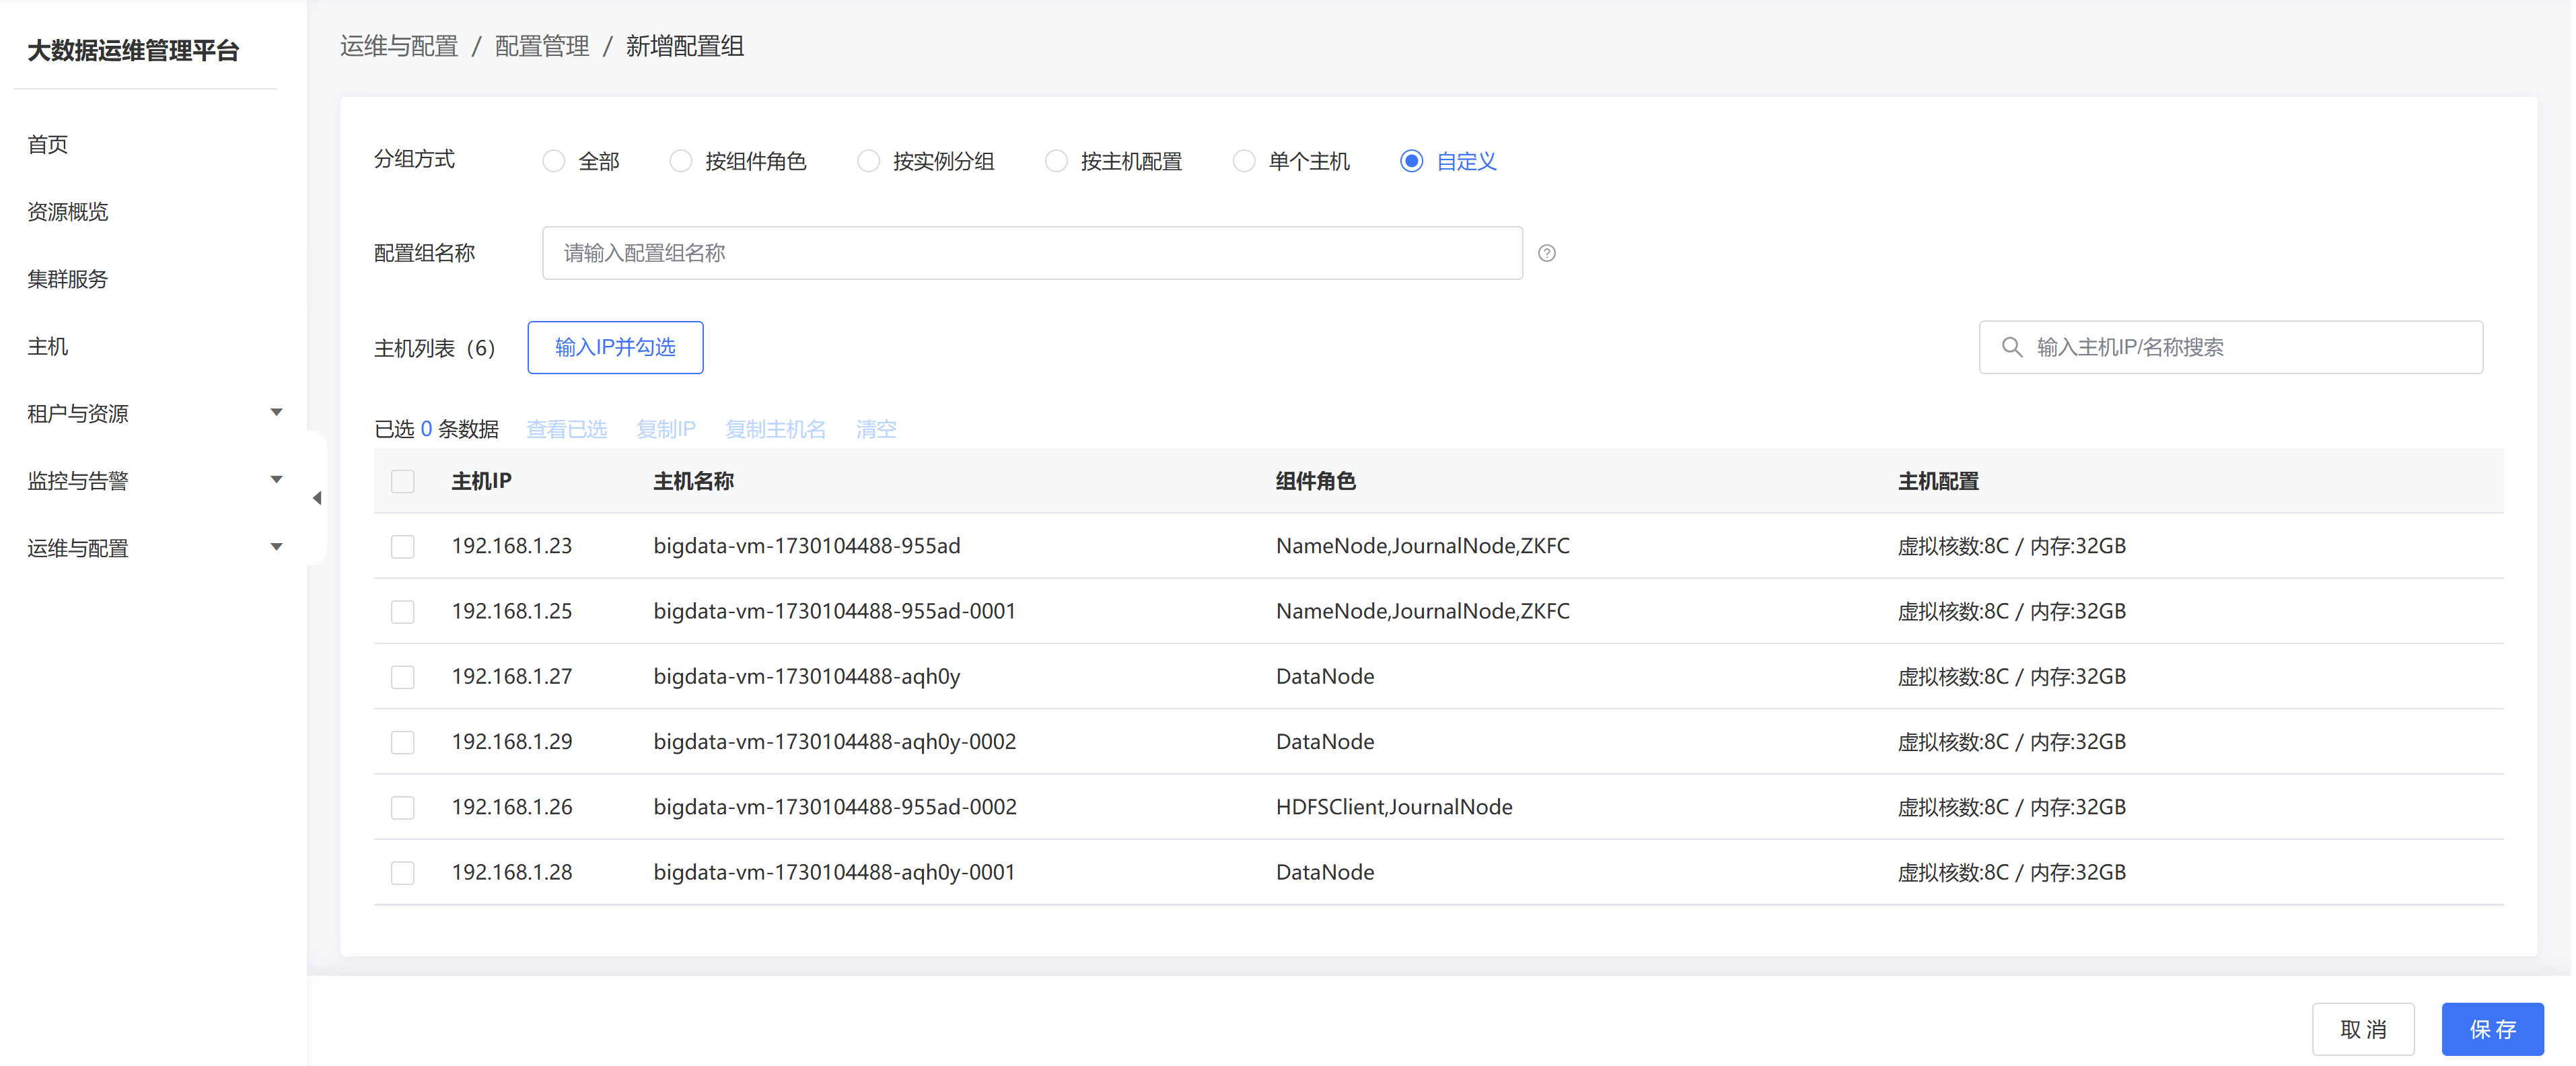Toggle the select-all checkbox in table header

tap(403, 481)
